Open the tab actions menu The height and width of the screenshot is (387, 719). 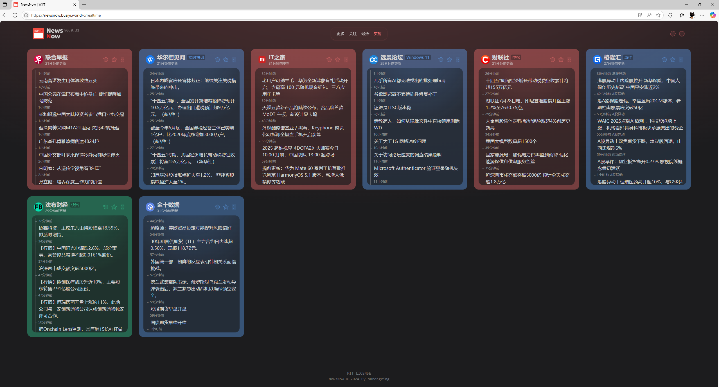pos(5,4)
